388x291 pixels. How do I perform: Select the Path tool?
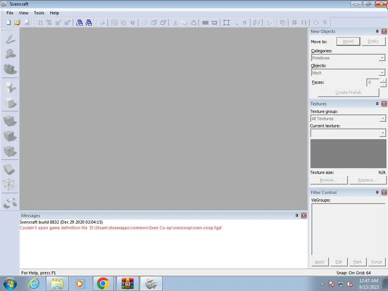coord(10,203)
